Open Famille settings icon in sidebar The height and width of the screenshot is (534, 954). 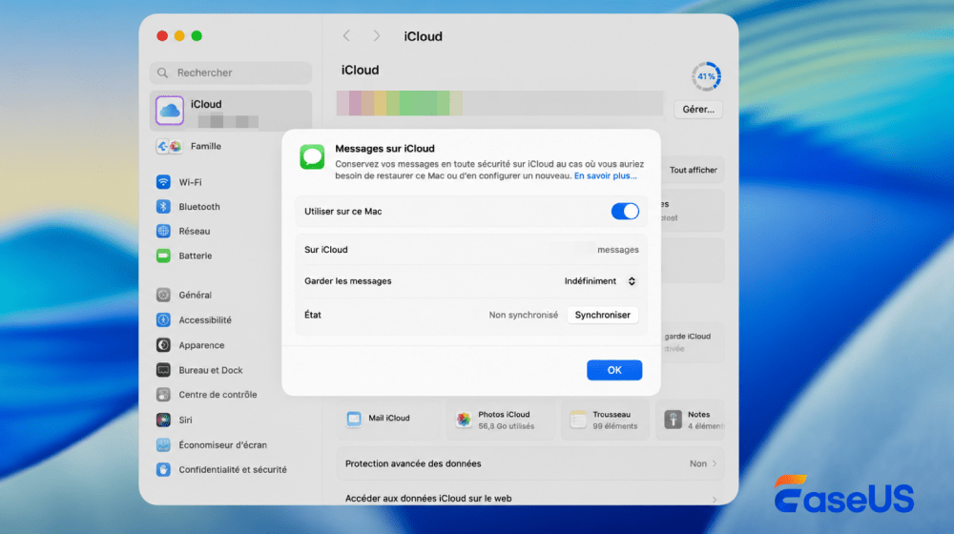click(169, 146)
